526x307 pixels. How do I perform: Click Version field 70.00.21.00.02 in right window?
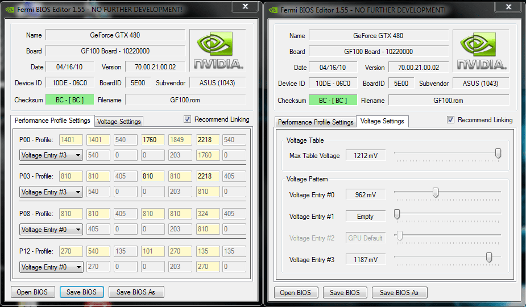pos(419,68)
